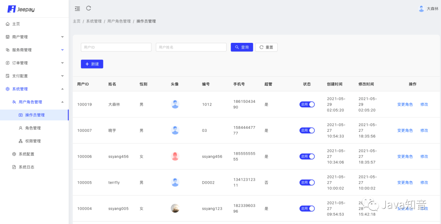Expand the 订单管理 menu
The image size is (441, 224).
pos(34,63)
